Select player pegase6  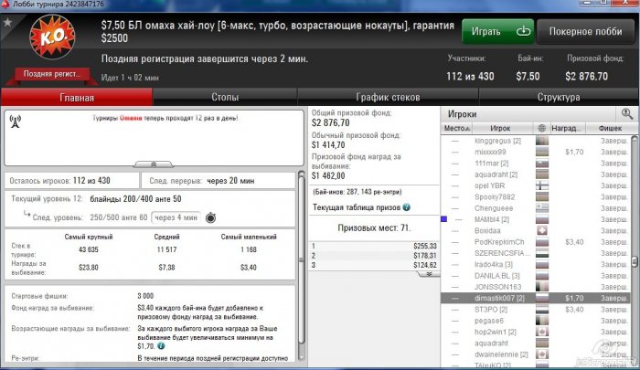pyautogui.click(x=489, y=321)
